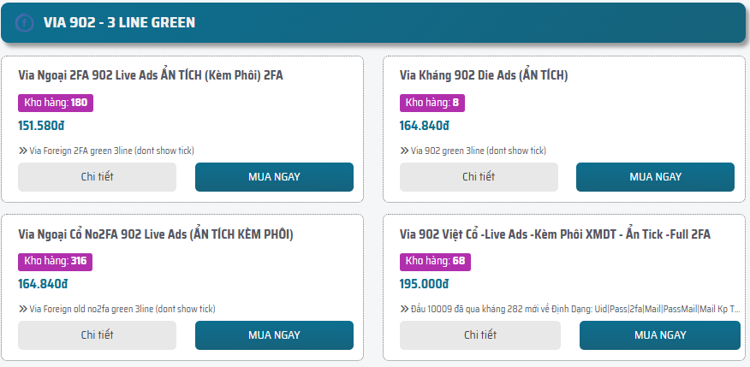Screen dimensions: 750x367
Task: Open the Via Kháng 902 Die Ads title
Action: click(484, 75)
